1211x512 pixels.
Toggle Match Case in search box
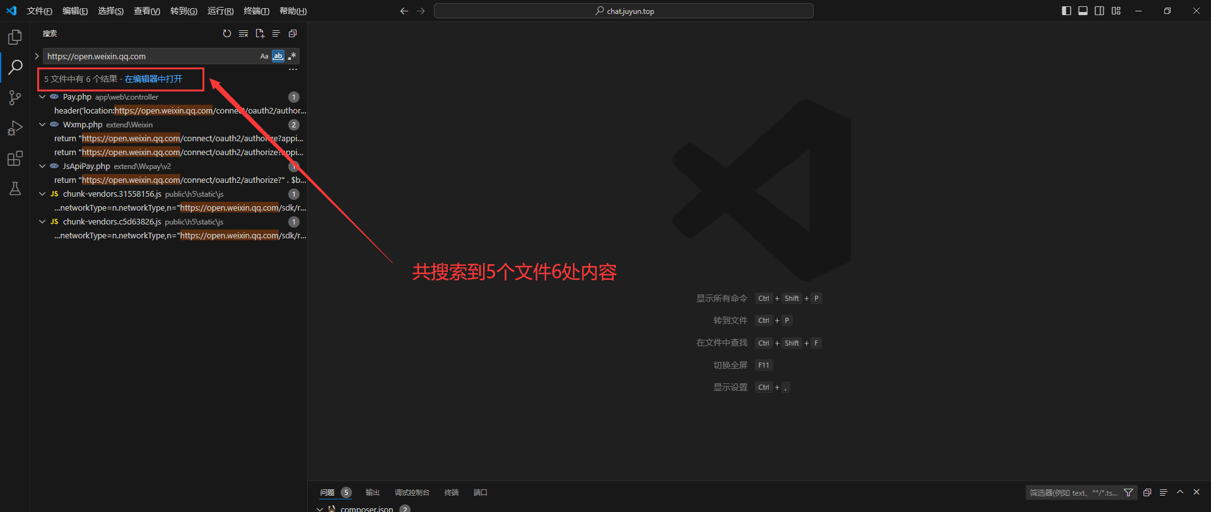(x=264, y=56)
